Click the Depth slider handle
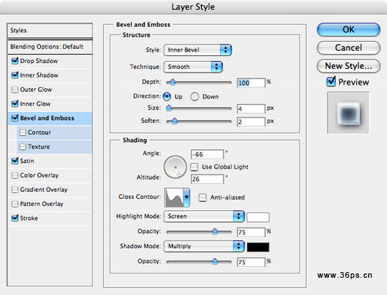The width and height of the screenshot is (387, 295). click(x=173, y=82)
